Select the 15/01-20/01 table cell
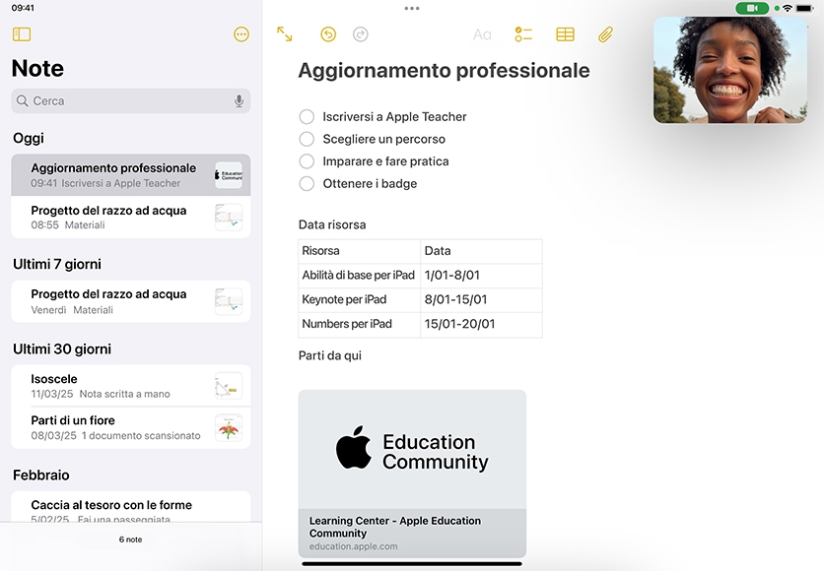Screen dimensions: 824x571 click(x=481, y=324)
